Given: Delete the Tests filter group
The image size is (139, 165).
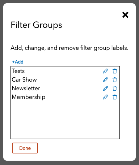Looking at the screenshot, I should coord(115,71).
